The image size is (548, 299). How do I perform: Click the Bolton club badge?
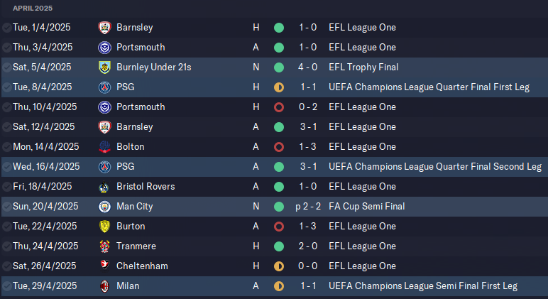click(105, 147)
